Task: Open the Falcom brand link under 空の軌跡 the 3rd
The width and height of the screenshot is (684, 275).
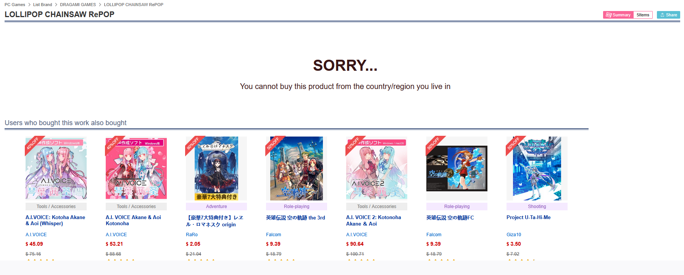Action: [x=273, y=235]
